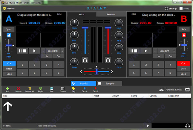Trigger Deck A cue pad 8

(59, 73)
